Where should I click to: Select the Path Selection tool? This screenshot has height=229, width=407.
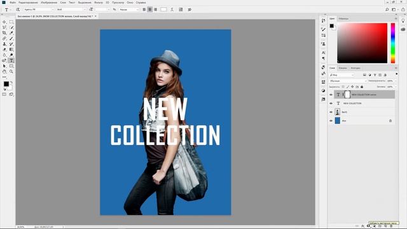point(4,66)
